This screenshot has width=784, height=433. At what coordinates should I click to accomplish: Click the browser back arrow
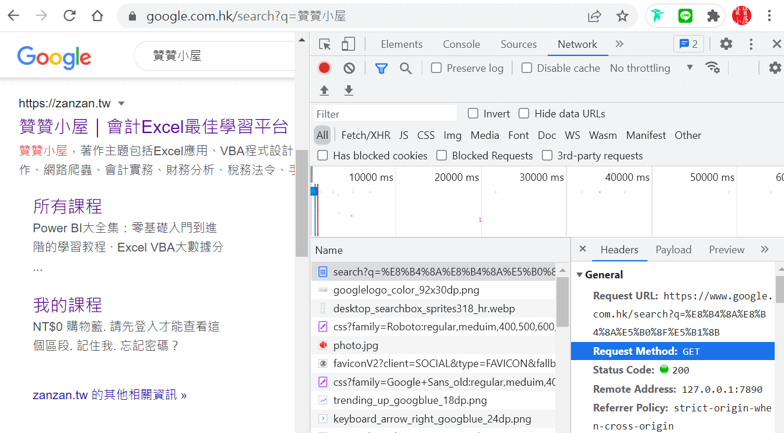13,16
